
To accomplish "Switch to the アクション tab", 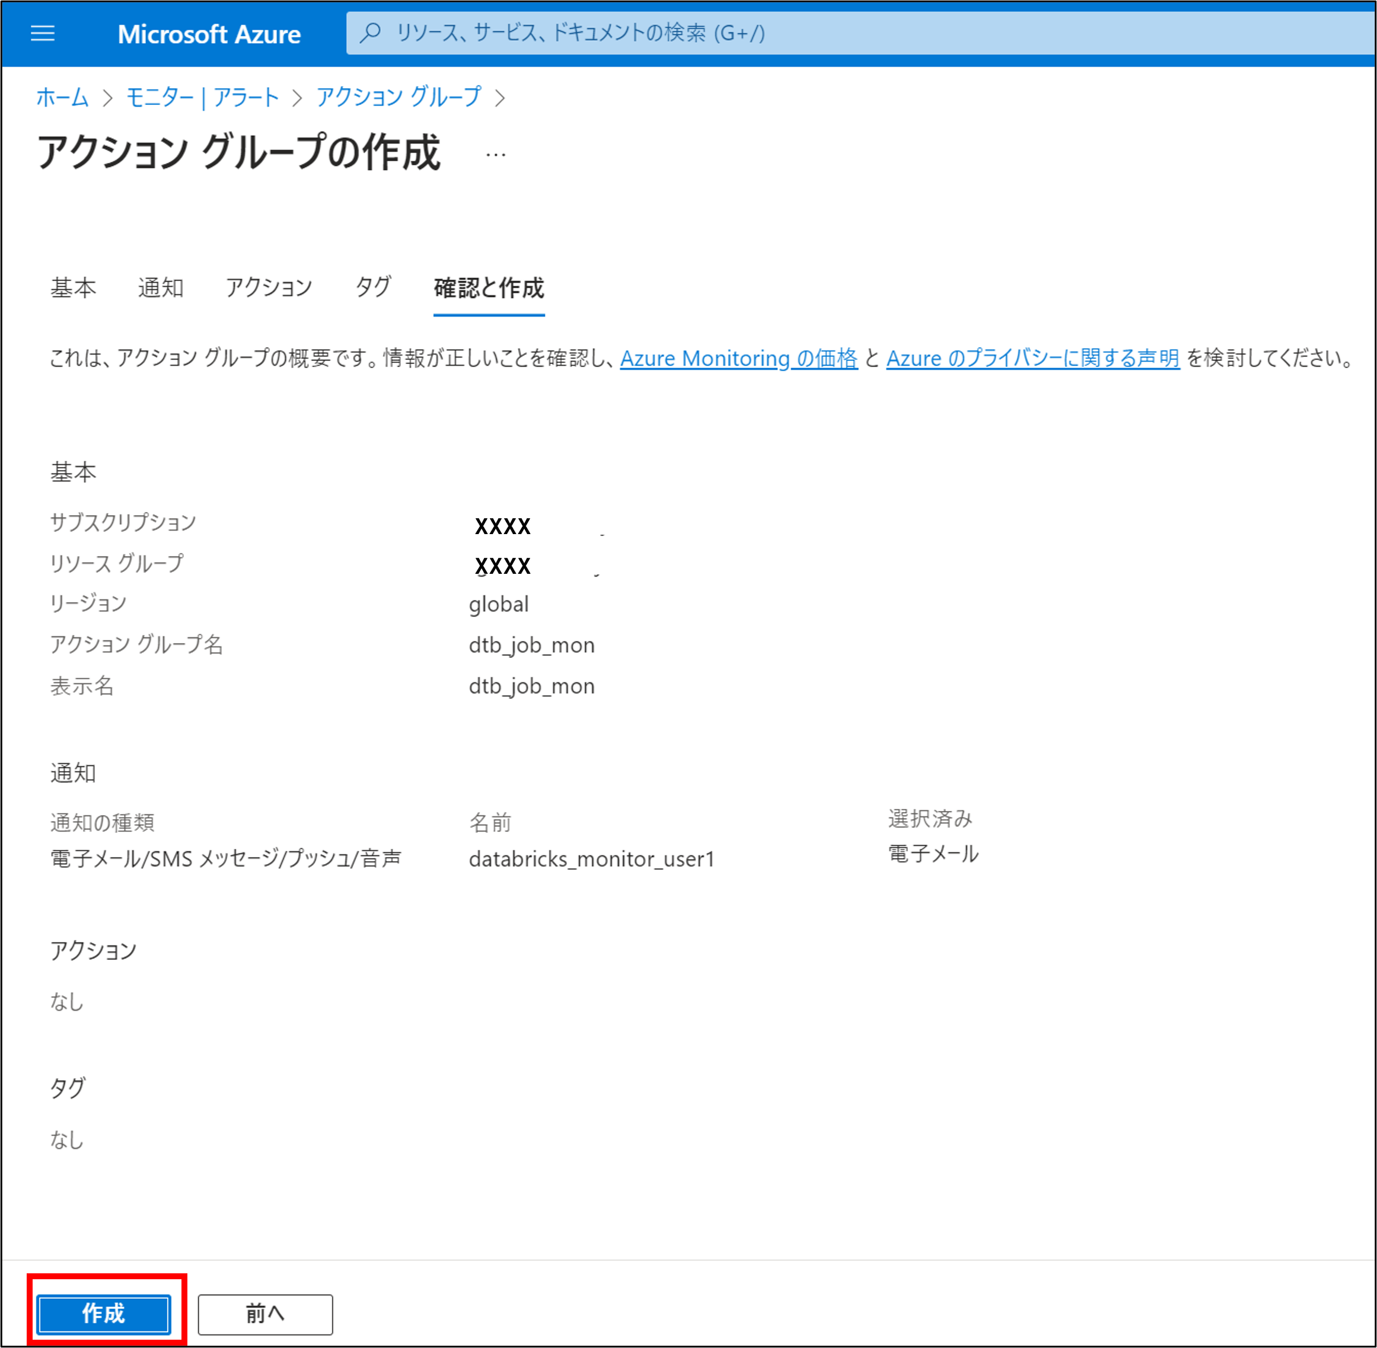I will point(269,288).
